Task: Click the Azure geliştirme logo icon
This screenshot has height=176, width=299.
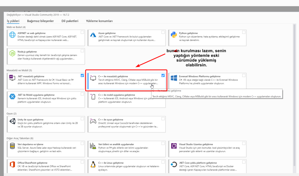Action: pyautogui.click(x=93, y=35)
